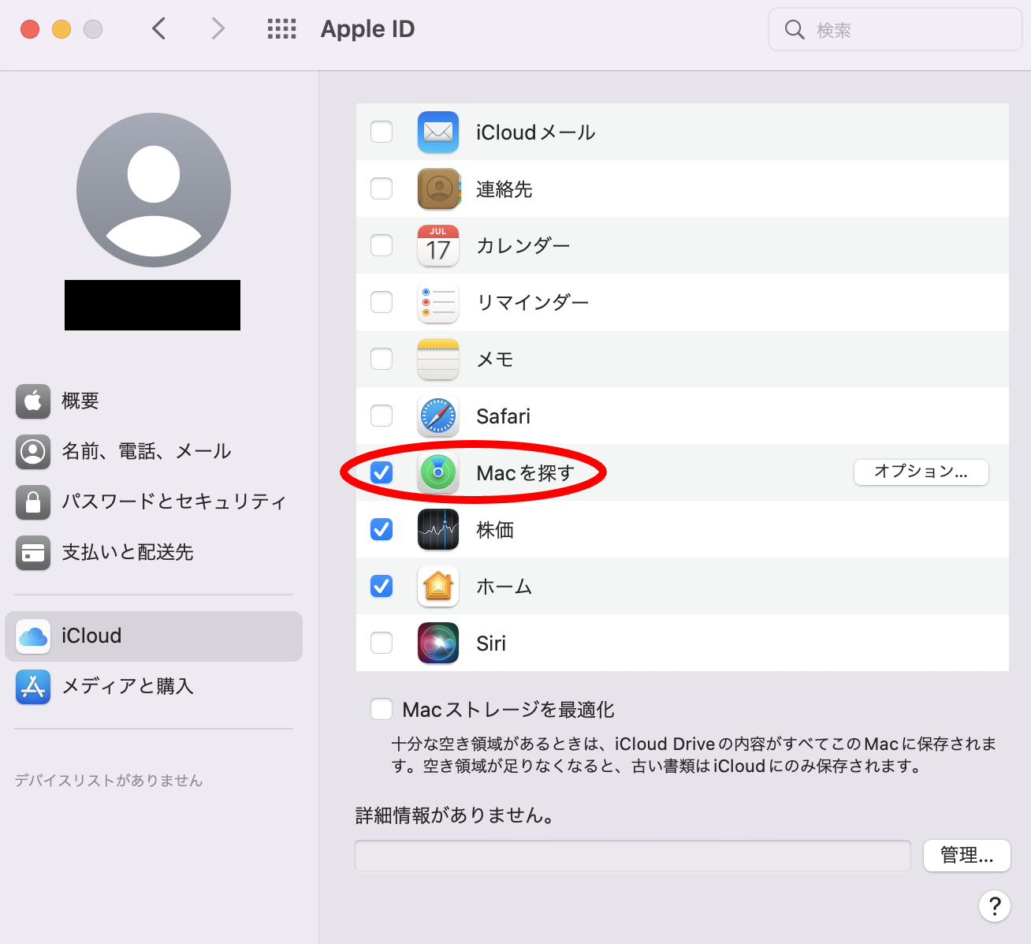Focus the 検索 search field
This screenshot has height=944, width=1031.
click(x=895, y=30)
